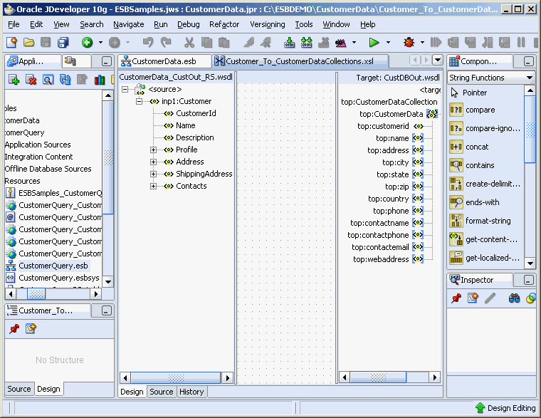Collapse the source root node
Screen dimensions: 541x418
[x=125, y=90]
